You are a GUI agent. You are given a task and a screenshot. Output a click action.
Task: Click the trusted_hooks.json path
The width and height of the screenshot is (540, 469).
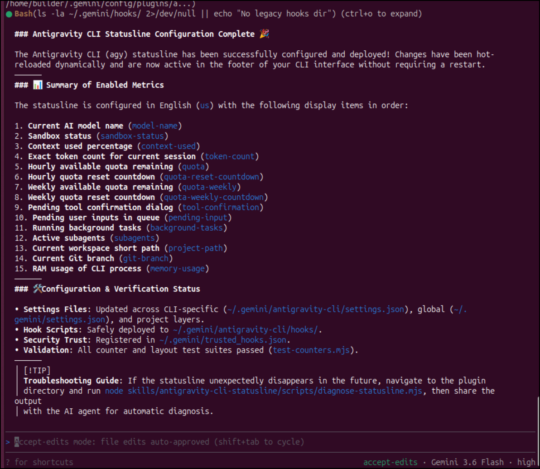coord(223,340)
